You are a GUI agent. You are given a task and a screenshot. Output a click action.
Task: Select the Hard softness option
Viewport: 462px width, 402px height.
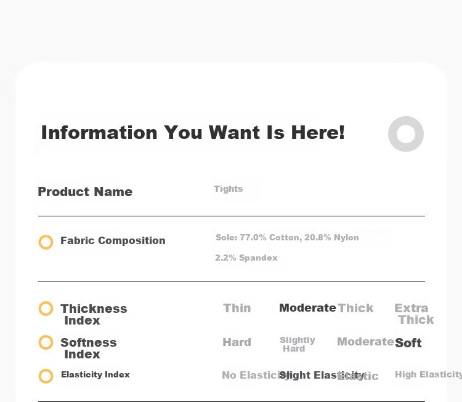coord(237,342)
